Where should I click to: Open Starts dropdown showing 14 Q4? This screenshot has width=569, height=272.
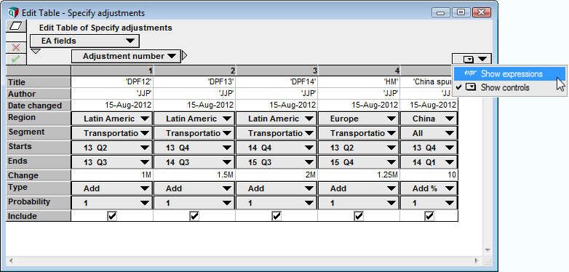tap(276, 148)
